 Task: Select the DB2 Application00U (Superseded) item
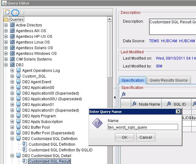(52, 99)
